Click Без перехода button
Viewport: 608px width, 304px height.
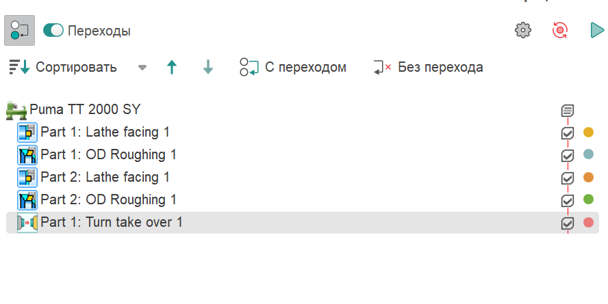pyautogui.click(x=428, y=68)
